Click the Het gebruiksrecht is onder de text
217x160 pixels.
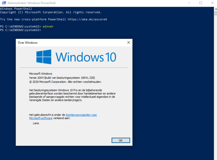[x=47, y=115]
